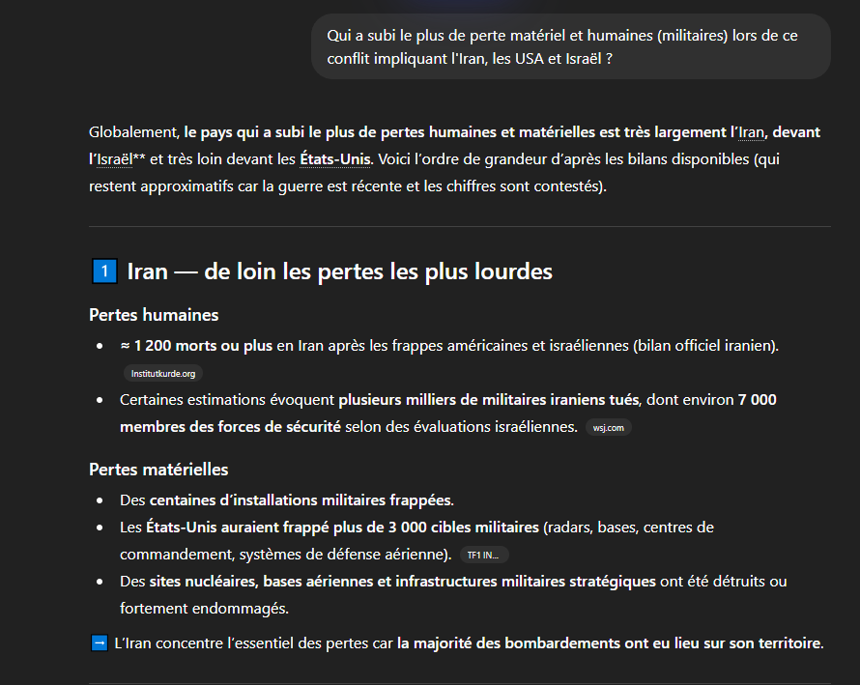Image resolution: width=860 pixels, height=685 pixels.
Task: Open the wsj.com source citation chip
Action: coord(609,427)
